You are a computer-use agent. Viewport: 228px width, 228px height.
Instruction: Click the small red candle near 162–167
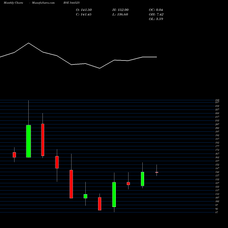pos(14,155)
